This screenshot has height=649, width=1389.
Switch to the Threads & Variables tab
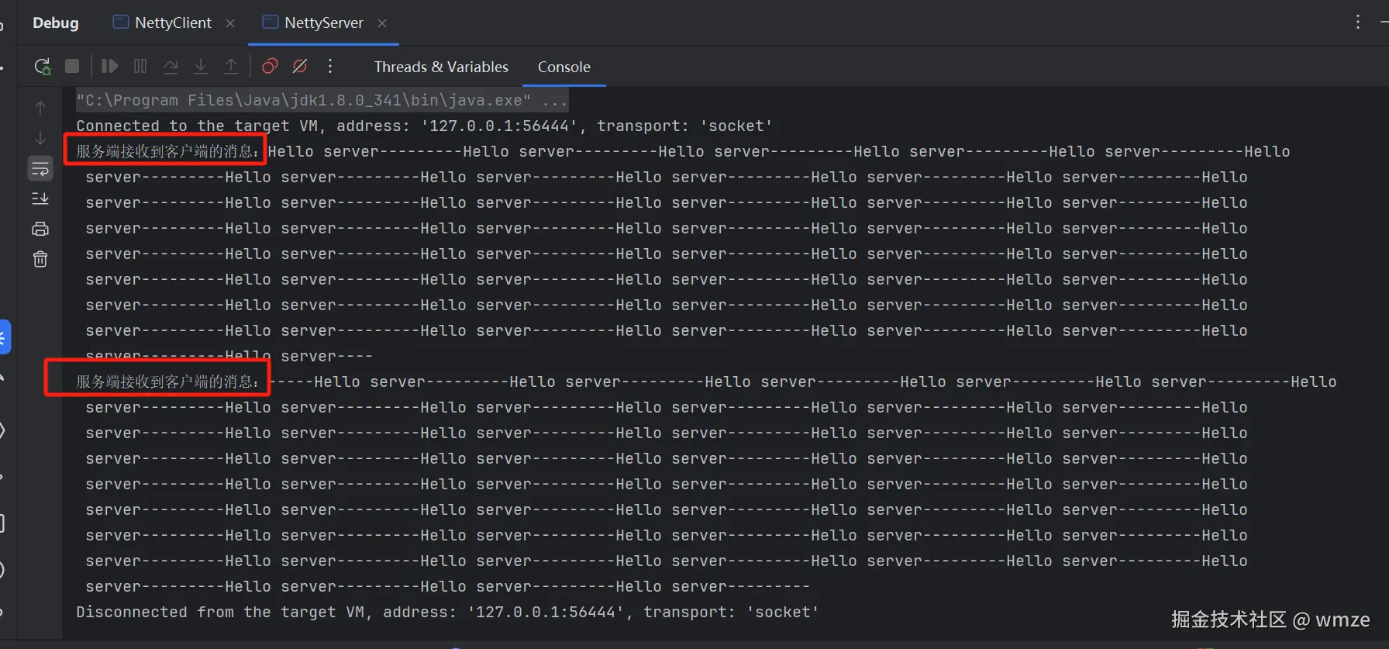tap(441, 67)
